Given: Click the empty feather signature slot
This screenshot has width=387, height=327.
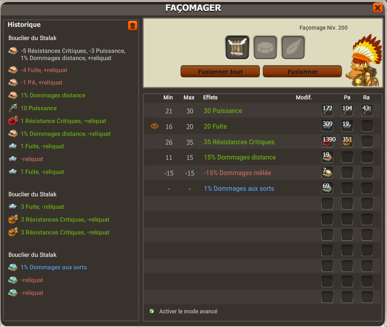Looking at the screenshot, I should point(293,47).
